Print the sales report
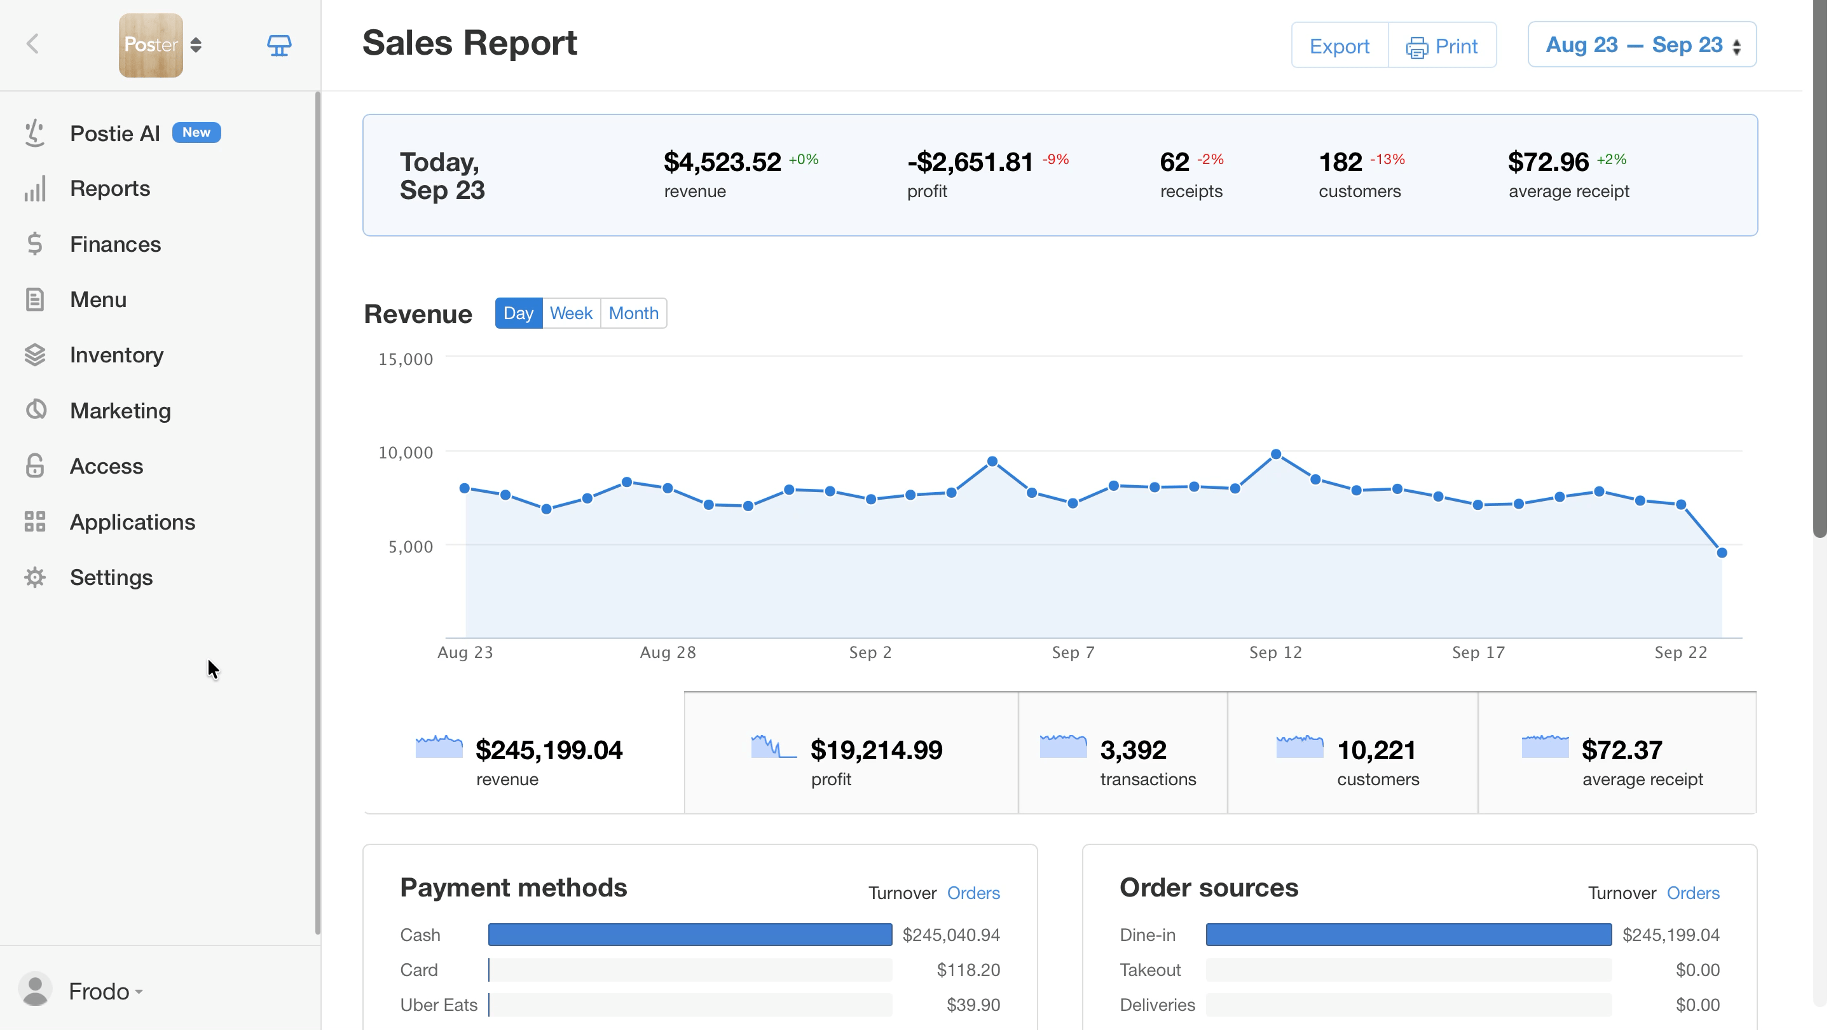1831x1030 pixels. pyautogui.click(x=1442, y=46)
